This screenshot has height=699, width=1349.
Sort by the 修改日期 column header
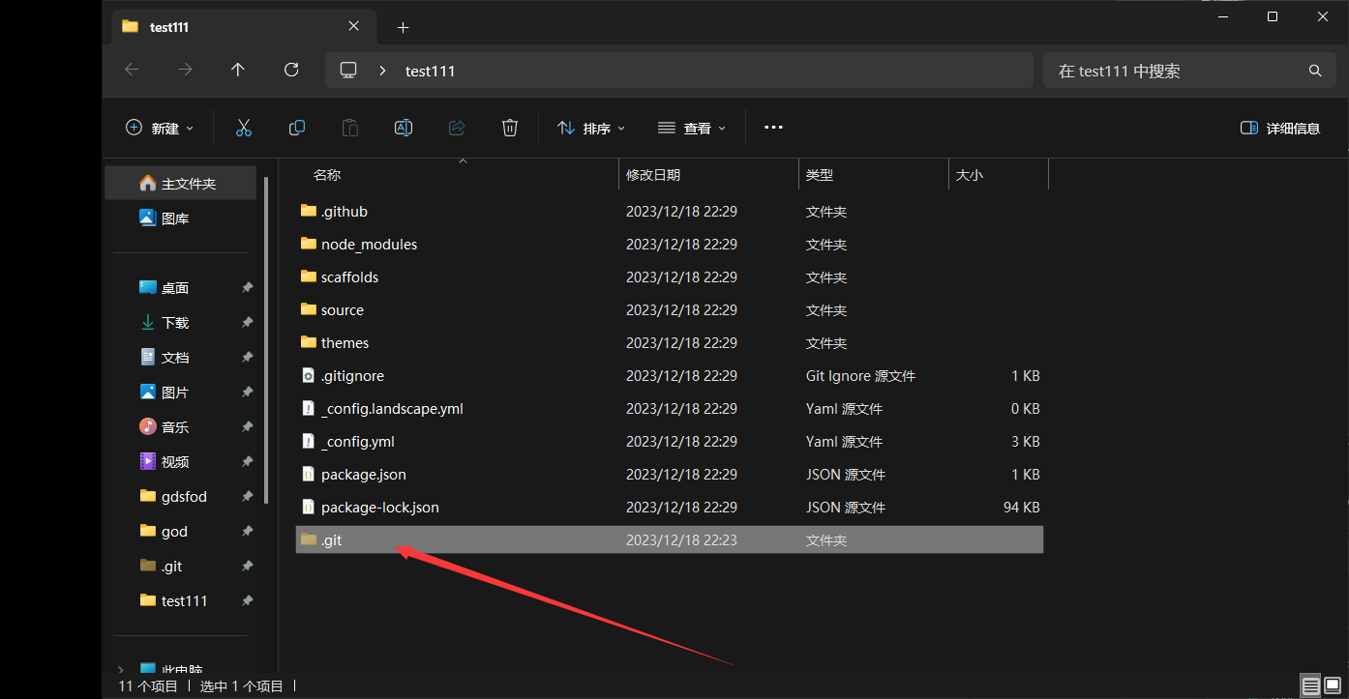pos(653,175)
